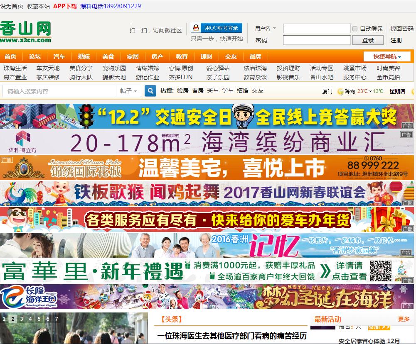Focus the password input field
Image resolution: width=416 pixels, height=344 pixels.
coord(317,40)
